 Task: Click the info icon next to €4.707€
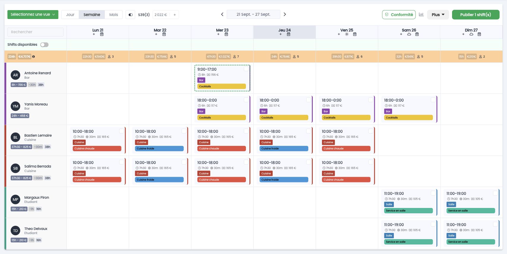tap(34, 56)
